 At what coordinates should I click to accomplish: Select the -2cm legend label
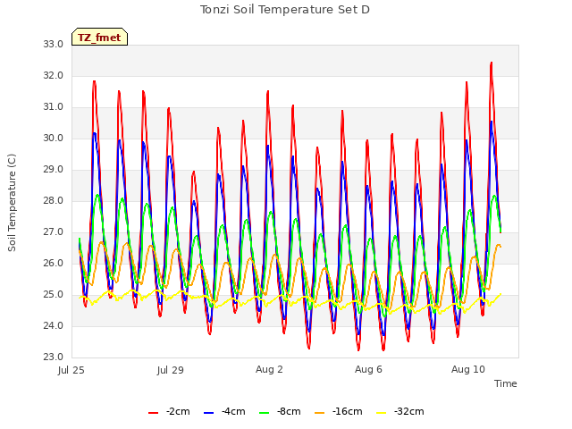[x=178, y=411]
